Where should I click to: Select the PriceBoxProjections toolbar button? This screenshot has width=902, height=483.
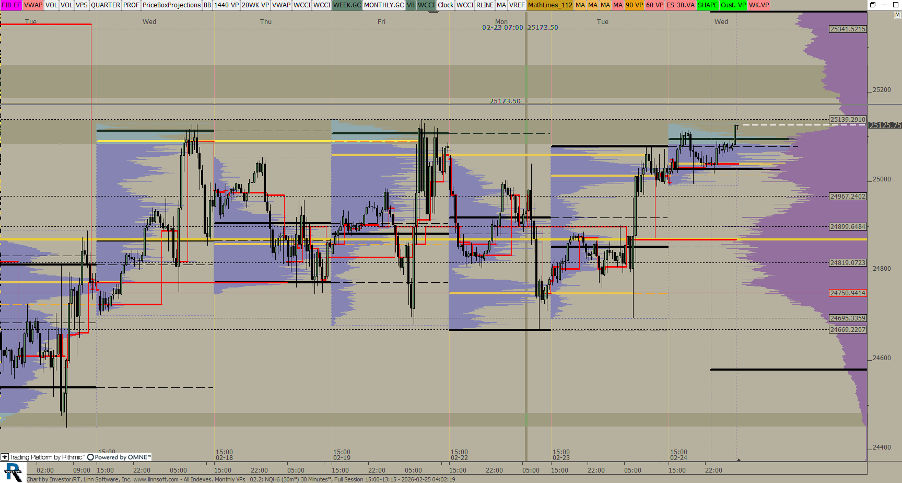171,5
